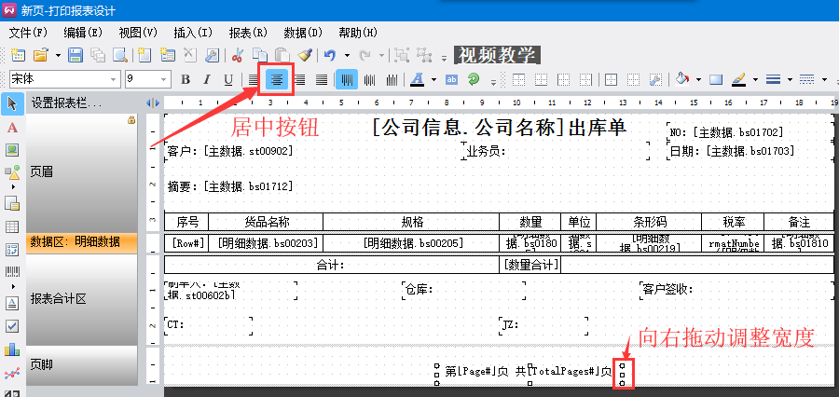Viewport: 839px width, 397px height.
Task: Open the 报表(R) menu
Action: tap(247, 32)
